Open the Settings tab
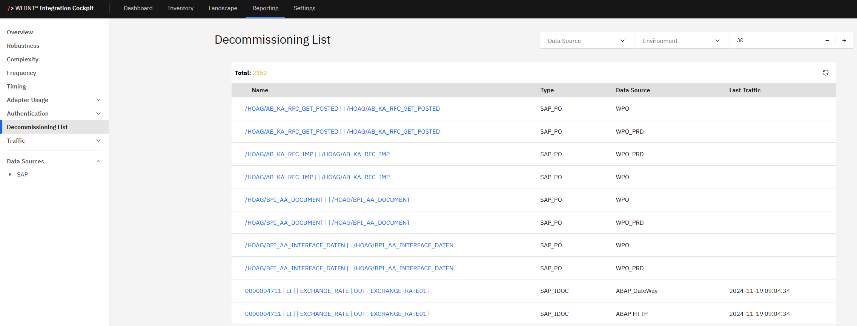Viewport: 857px width, 326px height. (304, 8)
